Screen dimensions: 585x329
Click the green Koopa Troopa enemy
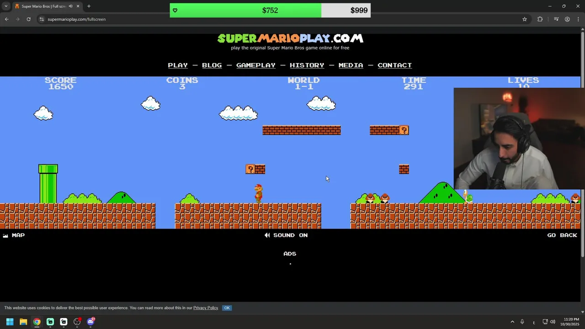[x=468, y=196]
